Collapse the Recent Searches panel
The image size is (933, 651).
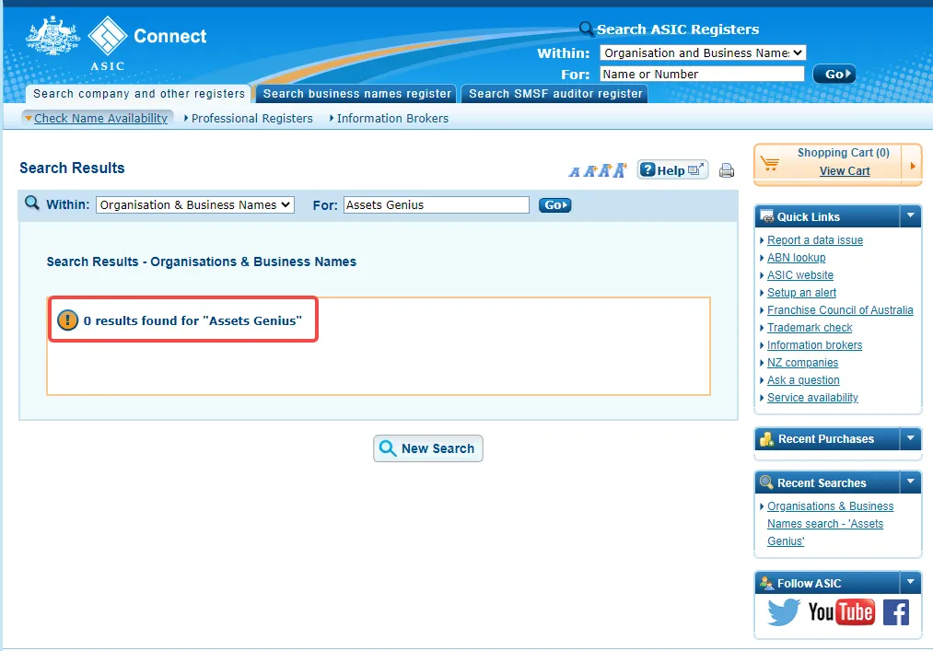[x=910, y=482]
